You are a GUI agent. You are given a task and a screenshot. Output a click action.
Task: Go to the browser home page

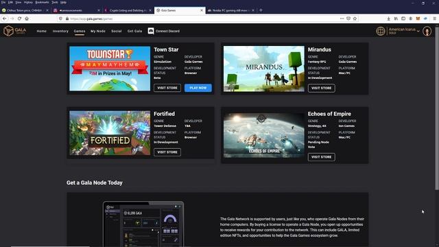point(27,19)
